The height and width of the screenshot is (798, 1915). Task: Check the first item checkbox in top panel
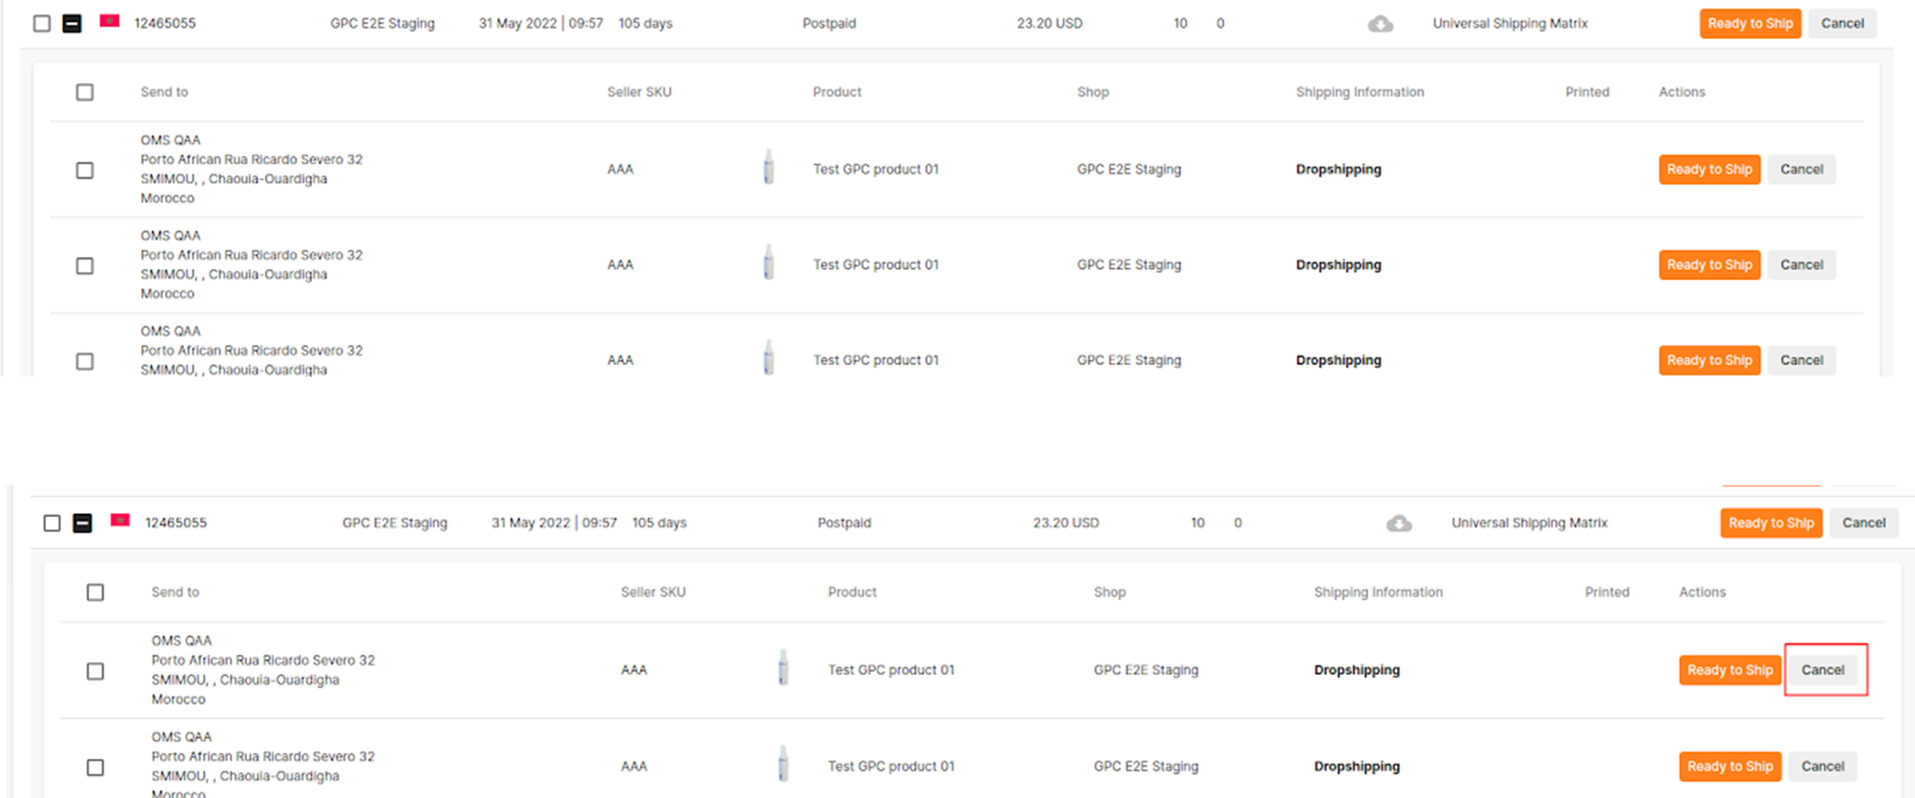point(85,171)
